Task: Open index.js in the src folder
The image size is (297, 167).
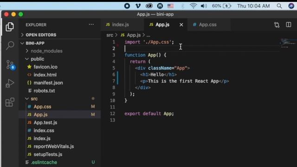Action: 42,138
